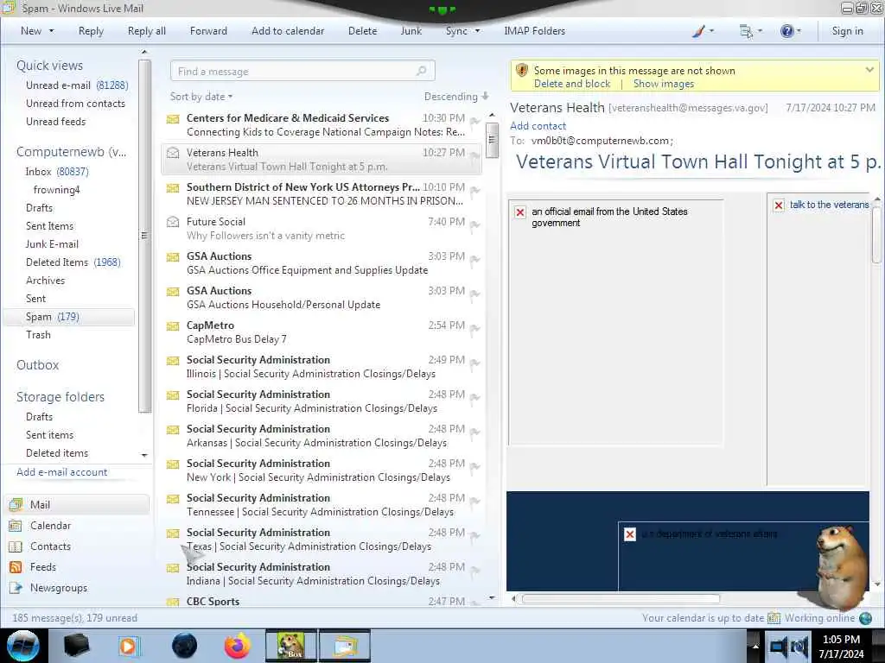Click Reply all in the toolbar
The height and width of the screenshot is (663, 885).
pos(147,31)
